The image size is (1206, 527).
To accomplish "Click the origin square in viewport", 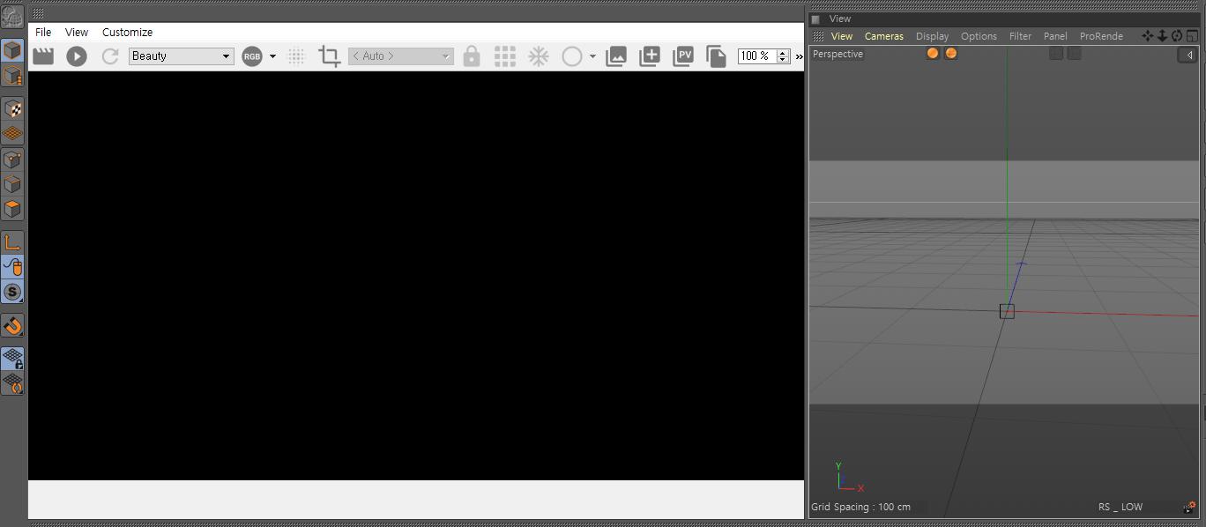I will point(1007,311).
